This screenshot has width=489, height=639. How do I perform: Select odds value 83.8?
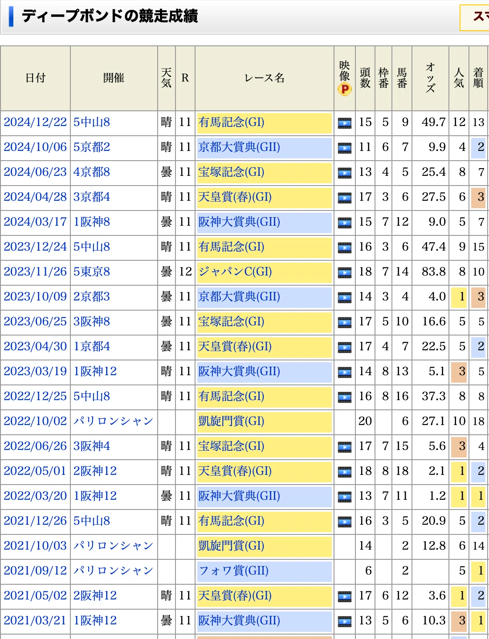[434, 272]
